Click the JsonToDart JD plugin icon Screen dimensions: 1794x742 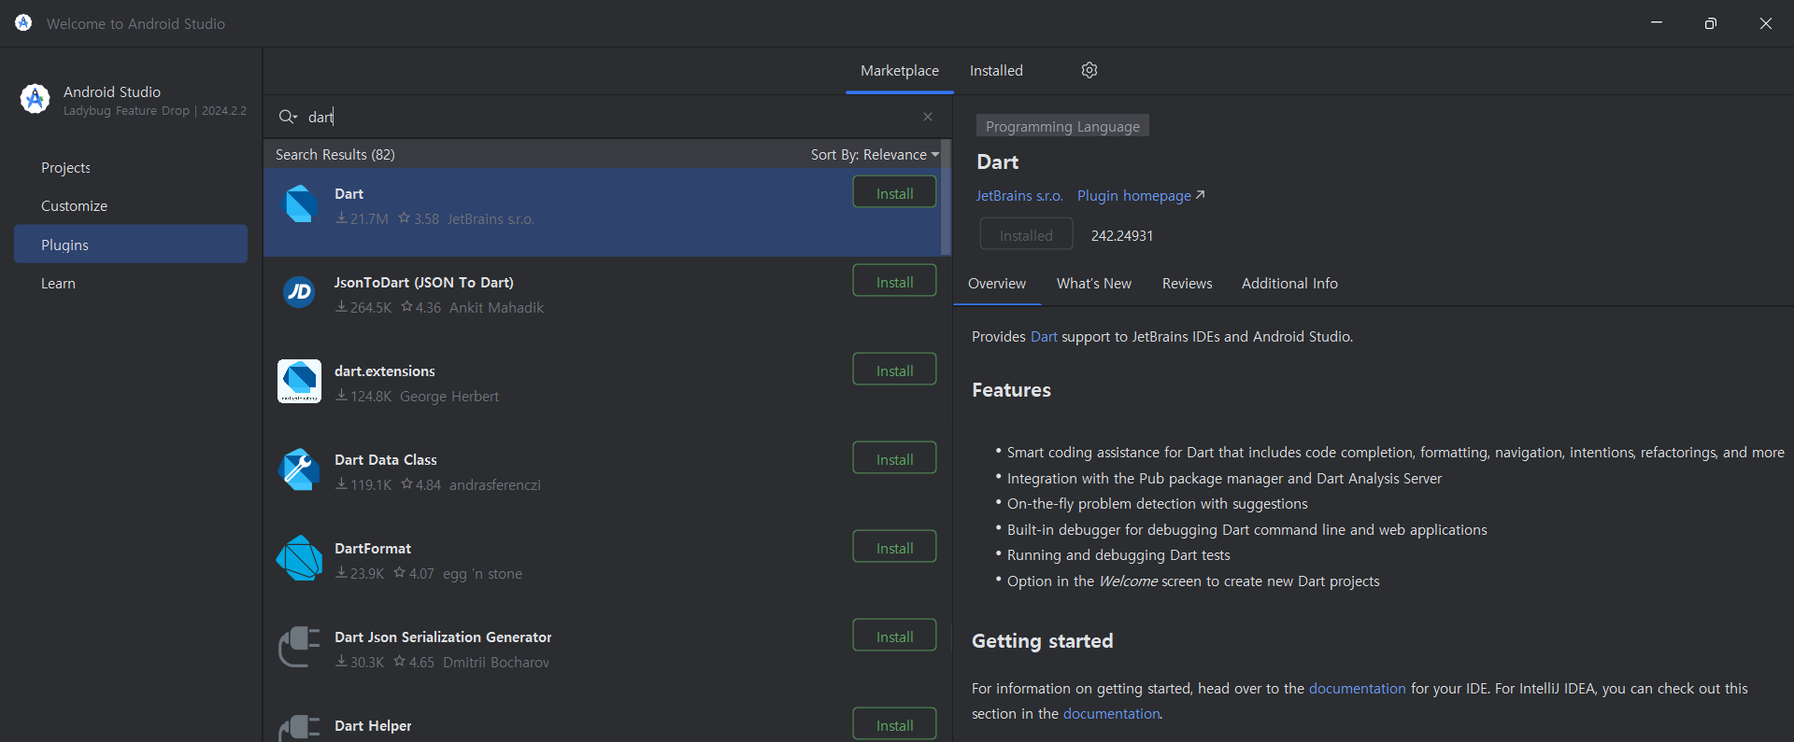point(299,292)
